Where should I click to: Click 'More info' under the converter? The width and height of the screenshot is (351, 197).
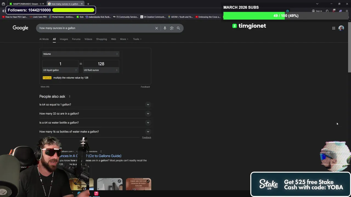coord(45,87)
